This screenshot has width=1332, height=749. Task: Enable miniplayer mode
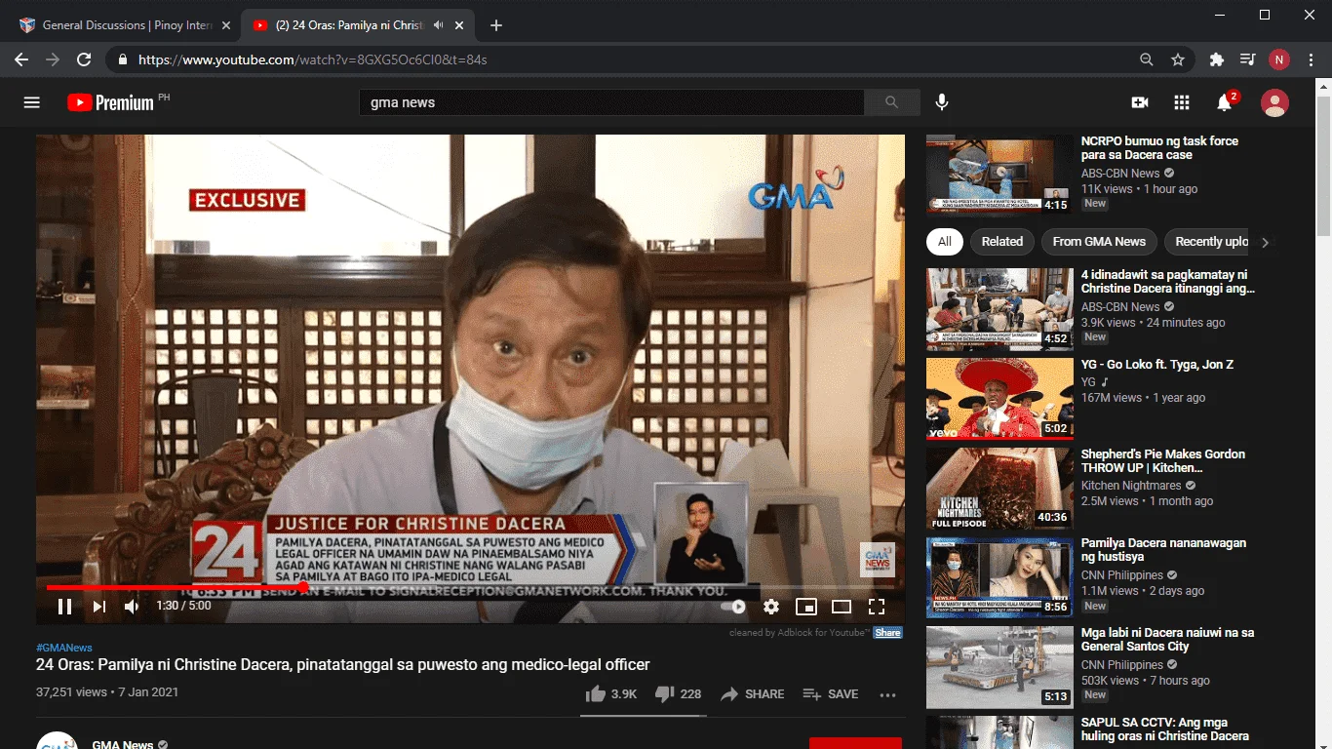pos(806,607)
